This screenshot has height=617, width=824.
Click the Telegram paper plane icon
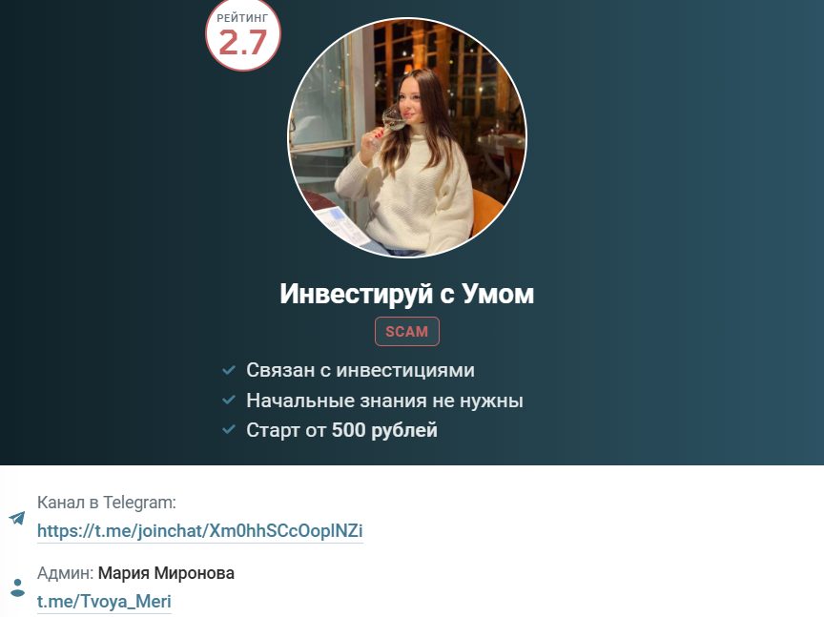point(17,518)
